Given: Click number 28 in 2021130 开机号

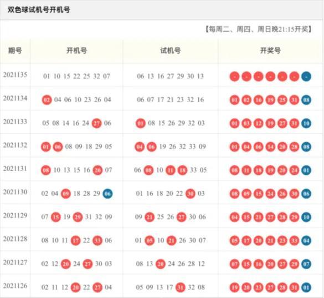Looking at the screenshot, I should [x=86, y=194].
